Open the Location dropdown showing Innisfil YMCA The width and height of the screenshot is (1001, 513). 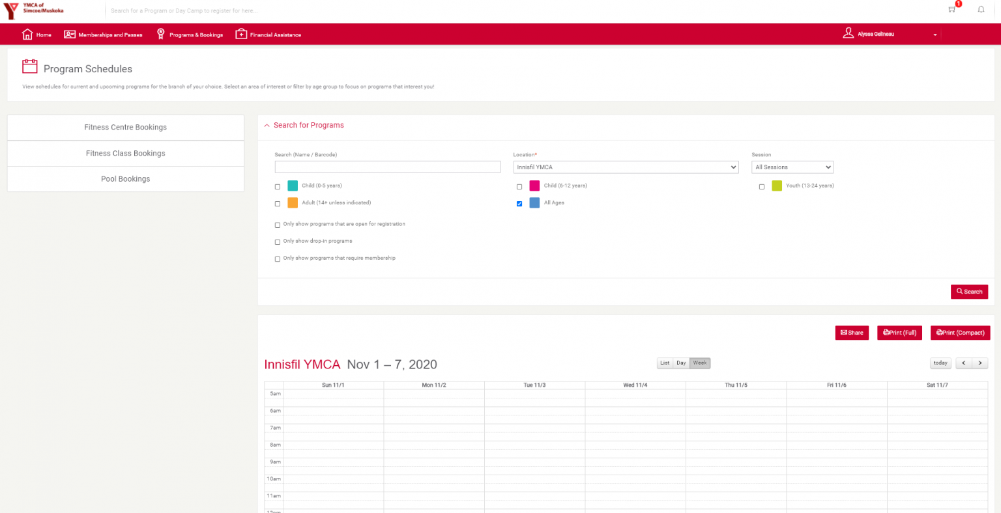tap(626, 167)
